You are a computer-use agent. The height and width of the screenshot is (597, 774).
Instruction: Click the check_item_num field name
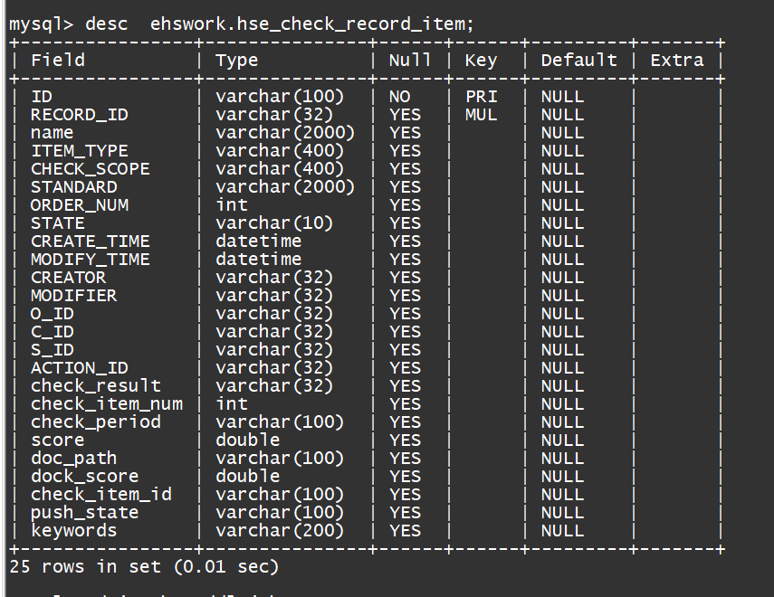click(x=107, y=404)
